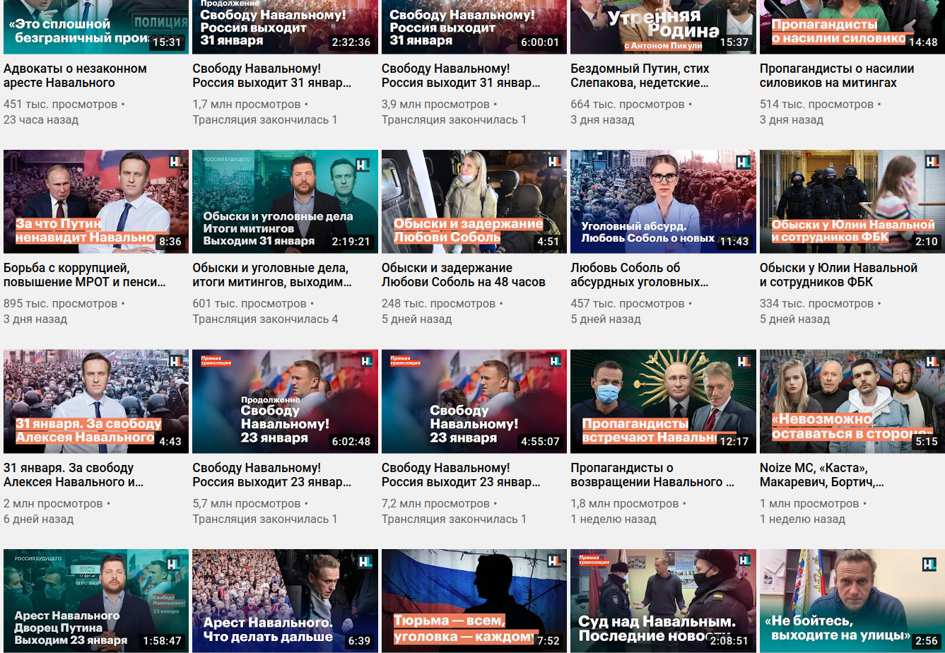Open the 15:31 video thumbnail about lawyers
945x653 pixels.
point(96,27)
